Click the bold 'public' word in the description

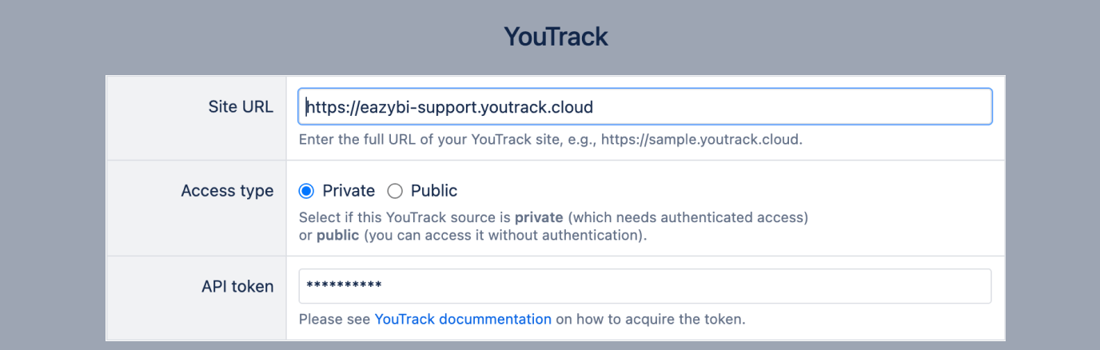coord(338,236)
